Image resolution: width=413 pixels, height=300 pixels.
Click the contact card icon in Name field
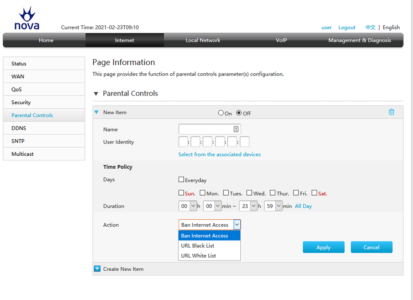(x=236, y=129)
